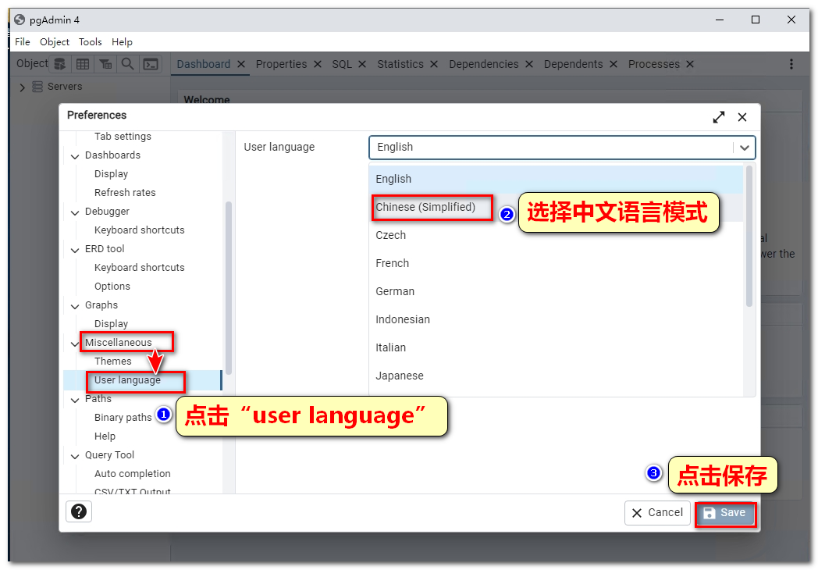Viewport: 818px width, 570px height.
Task: Collapse the Miscellaneous tree section
Action: [76, 343]
